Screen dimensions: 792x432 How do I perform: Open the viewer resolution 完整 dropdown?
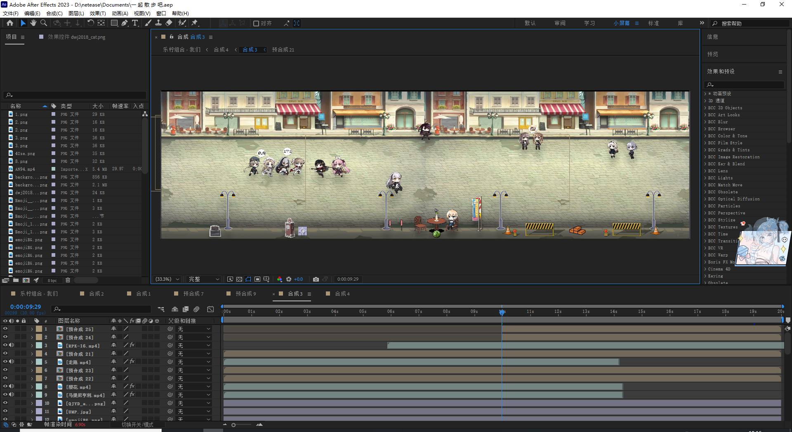204,279
